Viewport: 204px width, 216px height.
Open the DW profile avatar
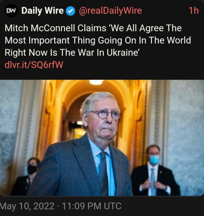point(11,11)
